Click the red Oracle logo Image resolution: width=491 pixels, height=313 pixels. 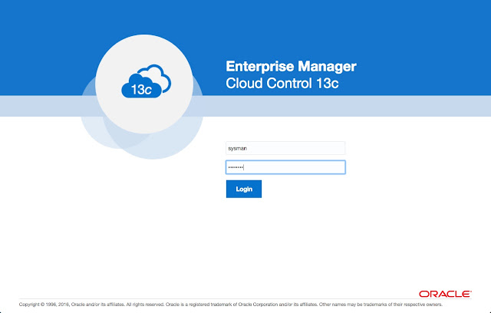(x=445, y=294)
